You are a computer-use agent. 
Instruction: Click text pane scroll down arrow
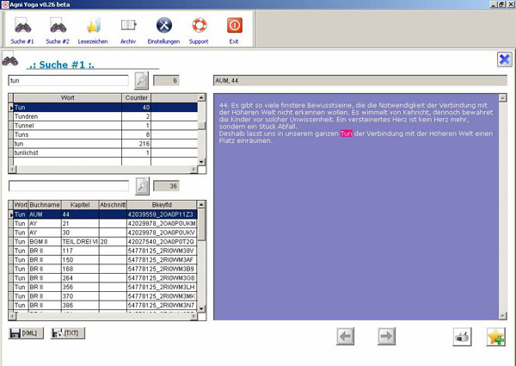502,315
